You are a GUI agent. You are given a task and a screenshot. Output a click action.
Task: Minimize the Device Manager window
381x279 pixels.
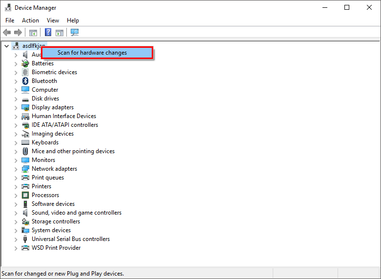(x=325, y=7)
